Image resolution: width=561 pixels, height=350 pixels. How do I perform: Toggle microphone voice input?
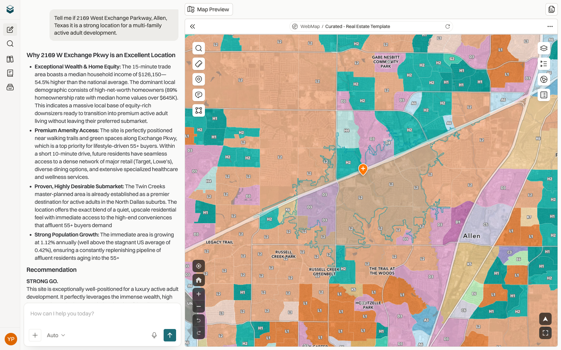(154, 335)
